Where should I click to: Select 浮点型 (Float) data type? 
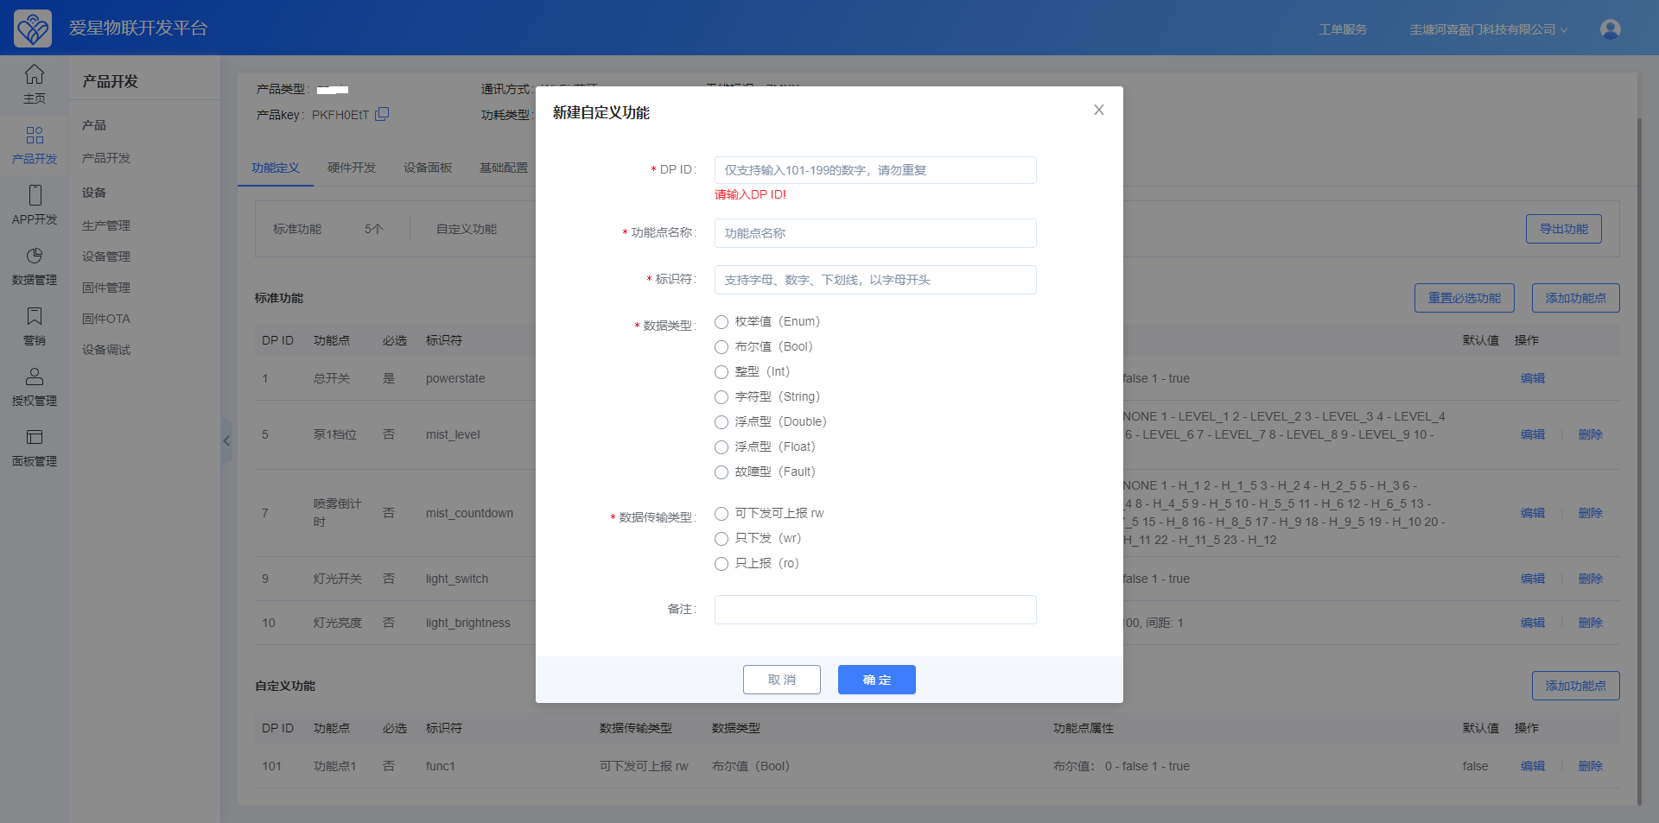[721, 447]
